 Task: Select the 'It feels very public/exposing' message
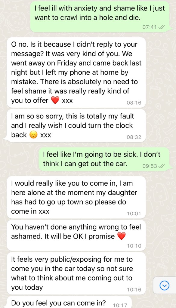[x=76, y=273]
